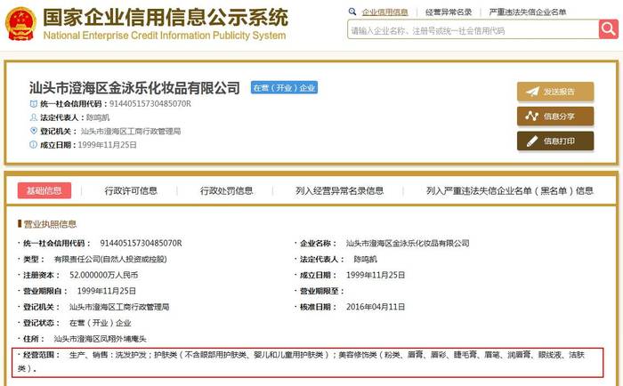This screenshot has height=386, width=623.
Task: Click the share graph icon on 信息分享
Action: pos(531,116)
